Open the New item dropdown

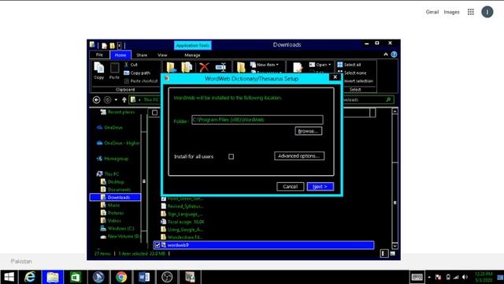[x=265, y=65]
